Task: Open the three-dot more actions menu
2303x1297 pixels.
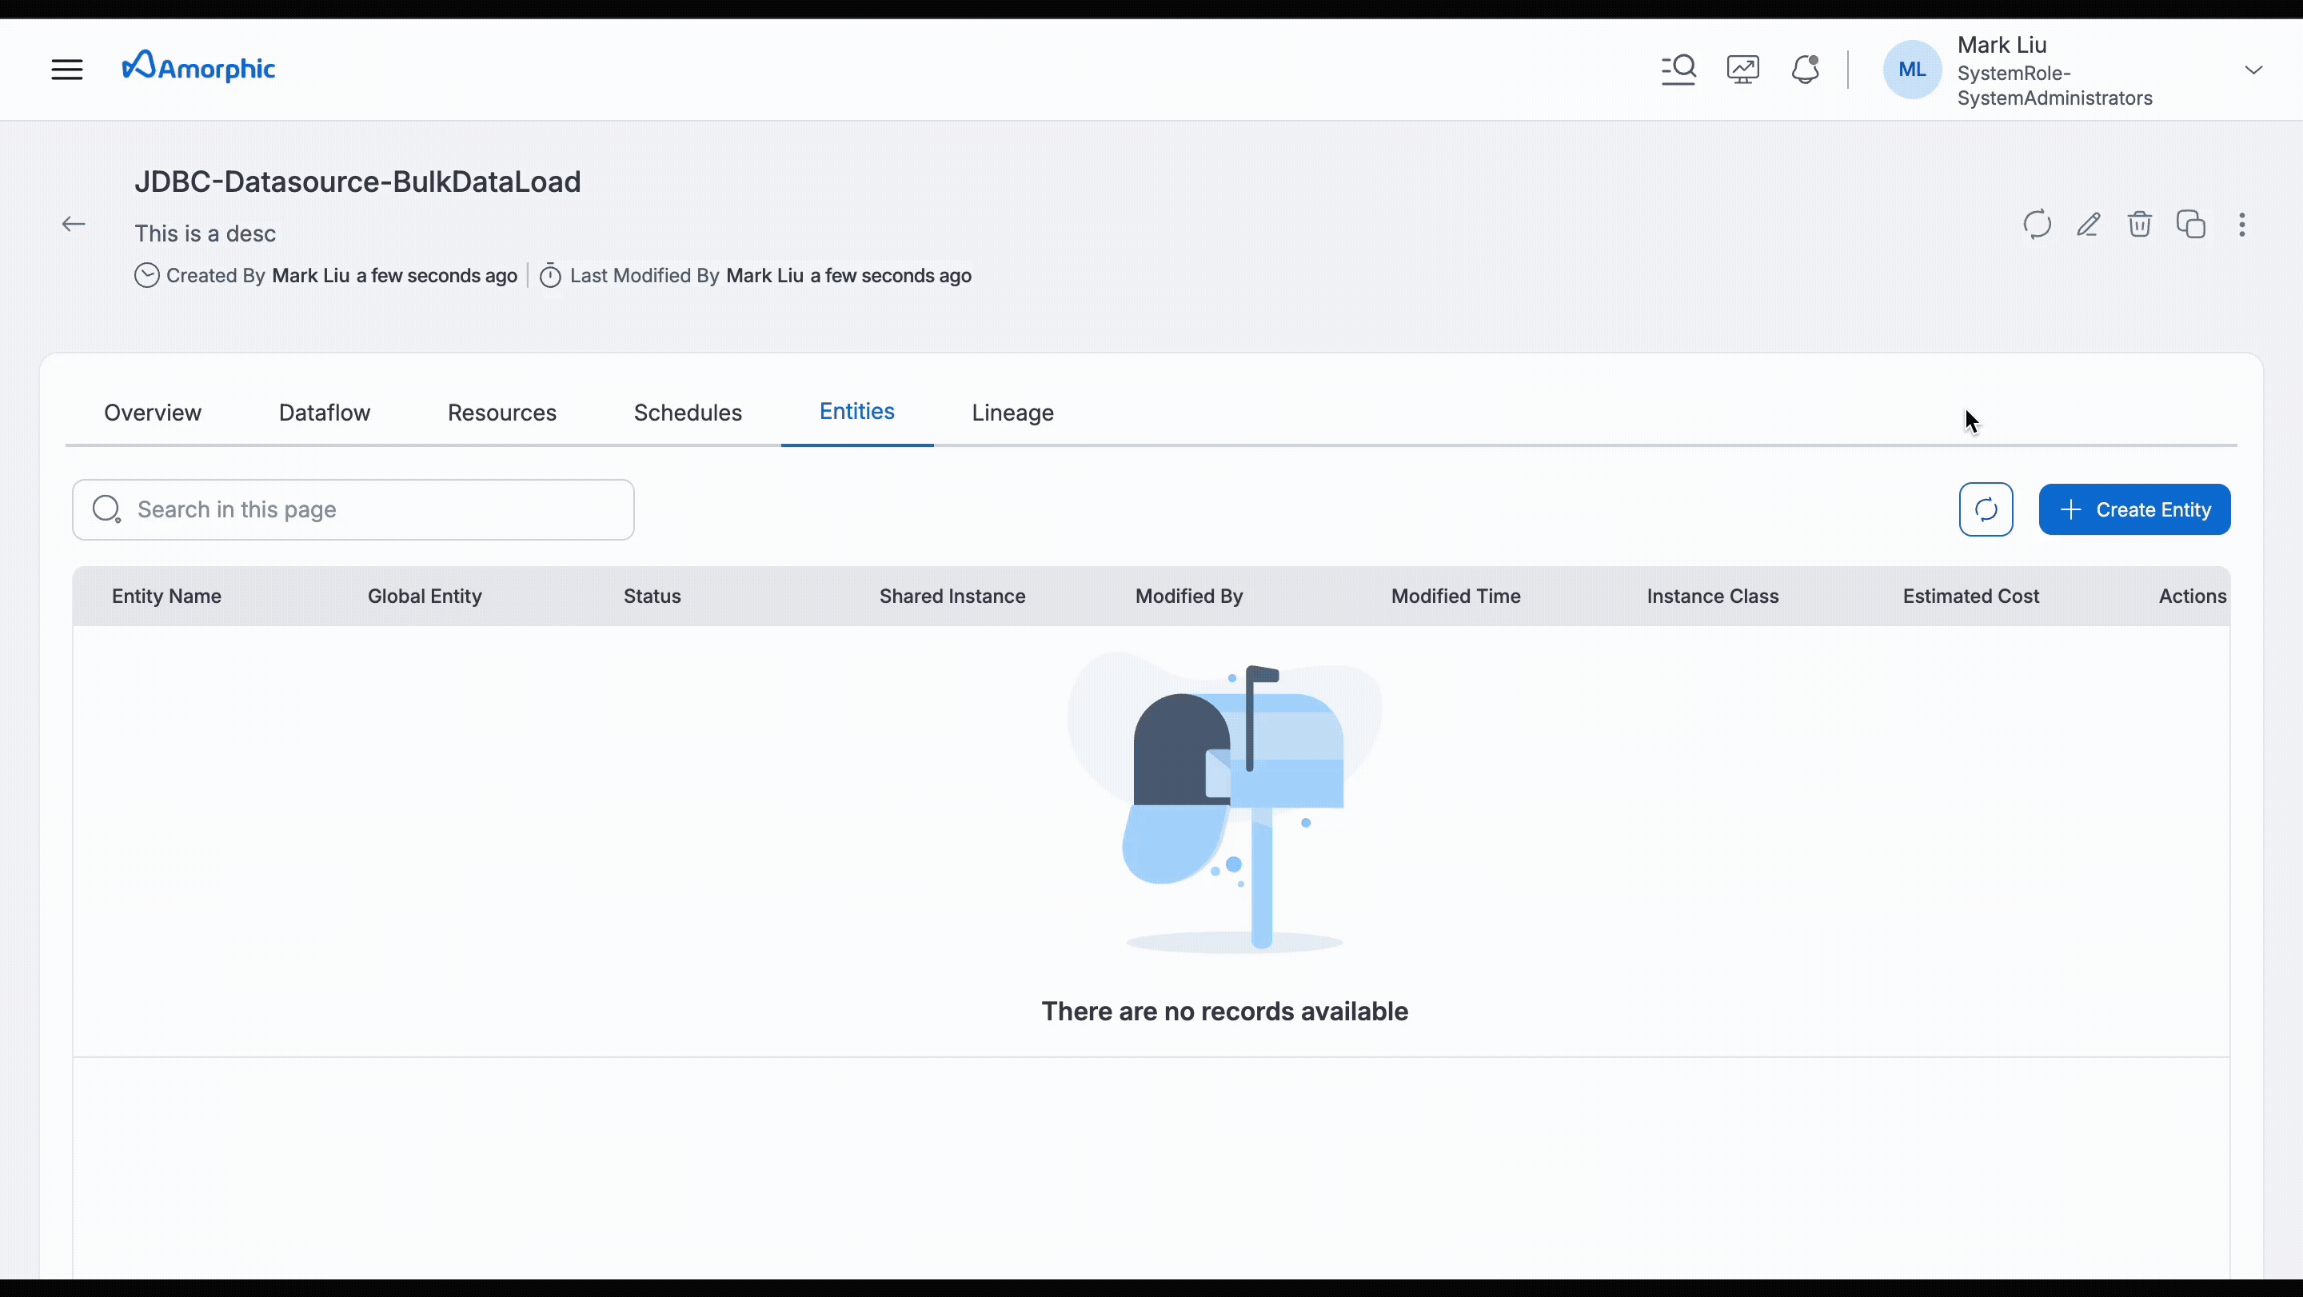Action: [2242, 225]
